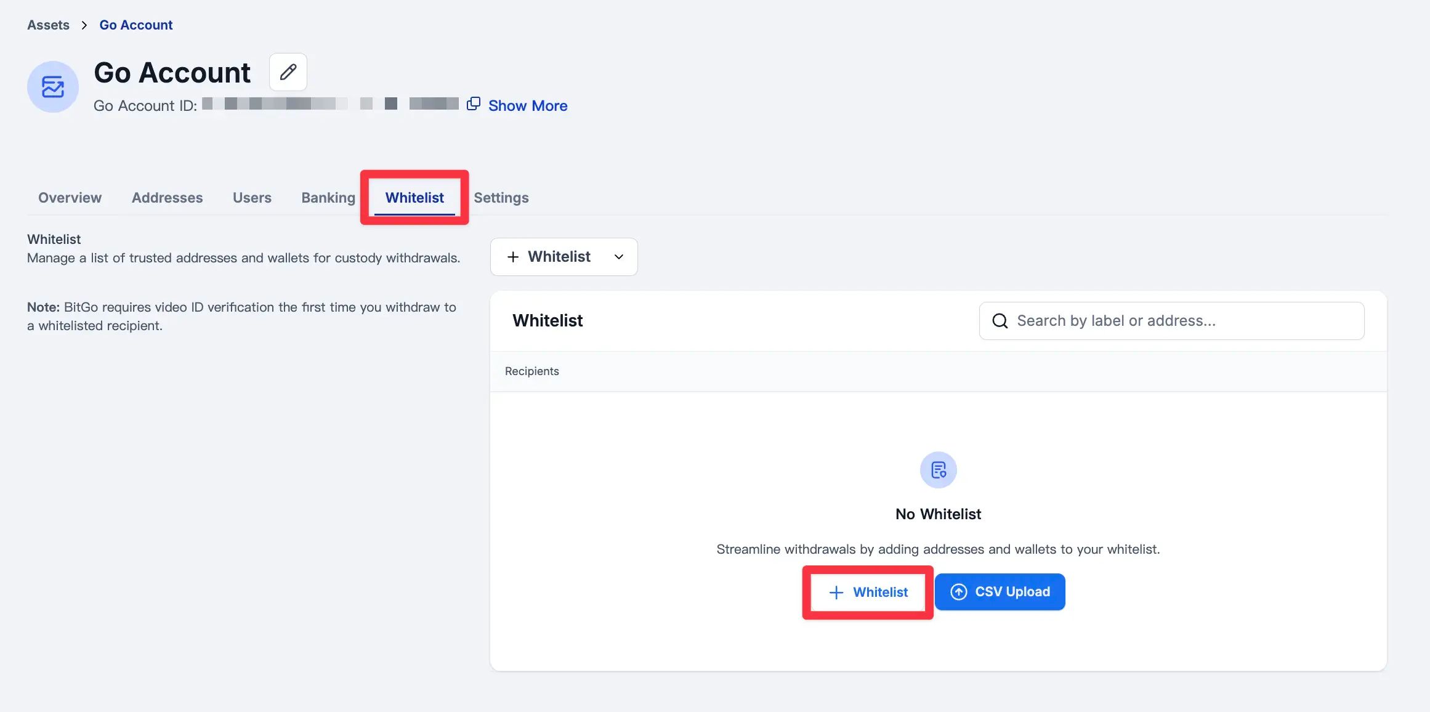1430x712 pixels.
Task: Go to the Banking tab
Action: click(x=328, y=198)
